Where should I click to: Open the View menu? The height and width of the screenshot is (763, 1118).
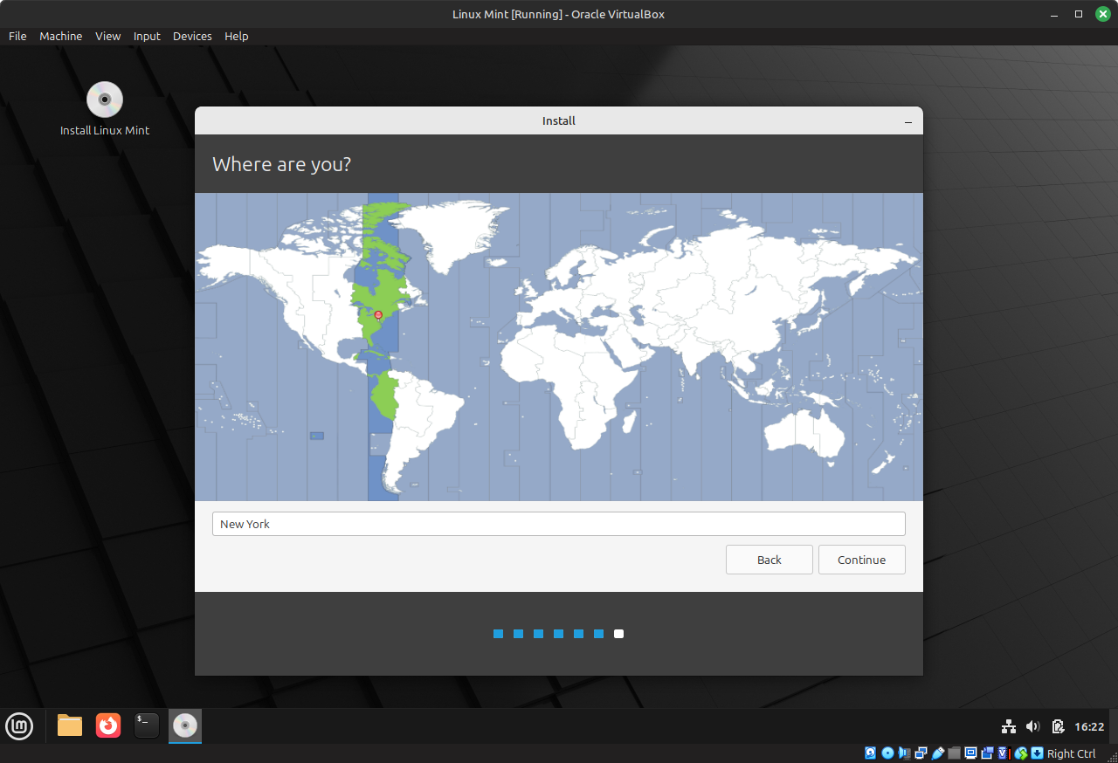(108, 36)
